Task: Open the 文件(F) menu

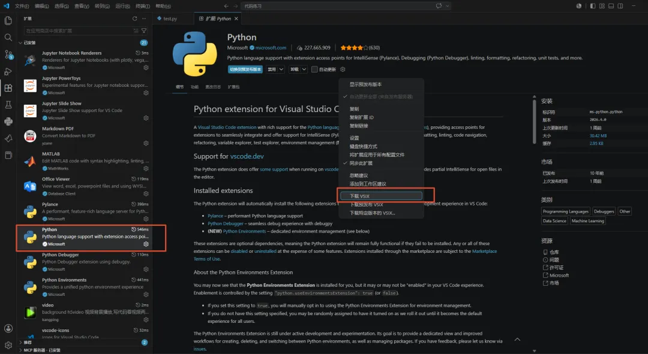Action: pos(22,6)
